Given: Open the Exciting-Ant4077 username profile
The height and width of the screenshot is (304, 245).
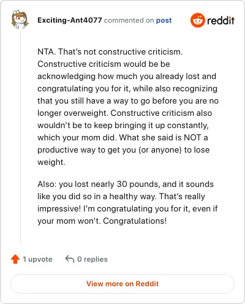Looking at the screenshot, I should [x=70, y=20].
